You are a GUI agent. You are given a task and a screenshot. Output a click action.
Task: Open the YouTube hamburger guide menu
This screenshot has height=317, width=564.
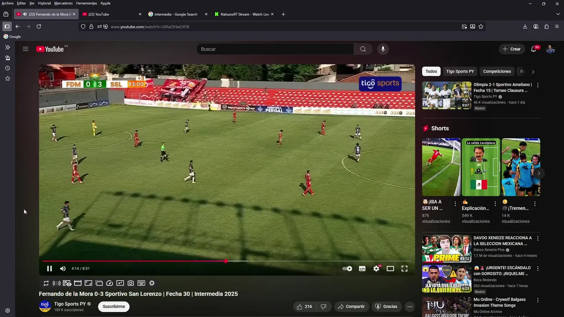pos(26,49)
